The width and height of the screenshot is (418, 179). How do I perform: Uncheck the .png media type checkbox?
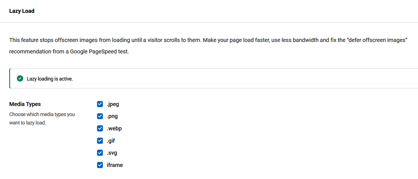[x=100, y=116]
